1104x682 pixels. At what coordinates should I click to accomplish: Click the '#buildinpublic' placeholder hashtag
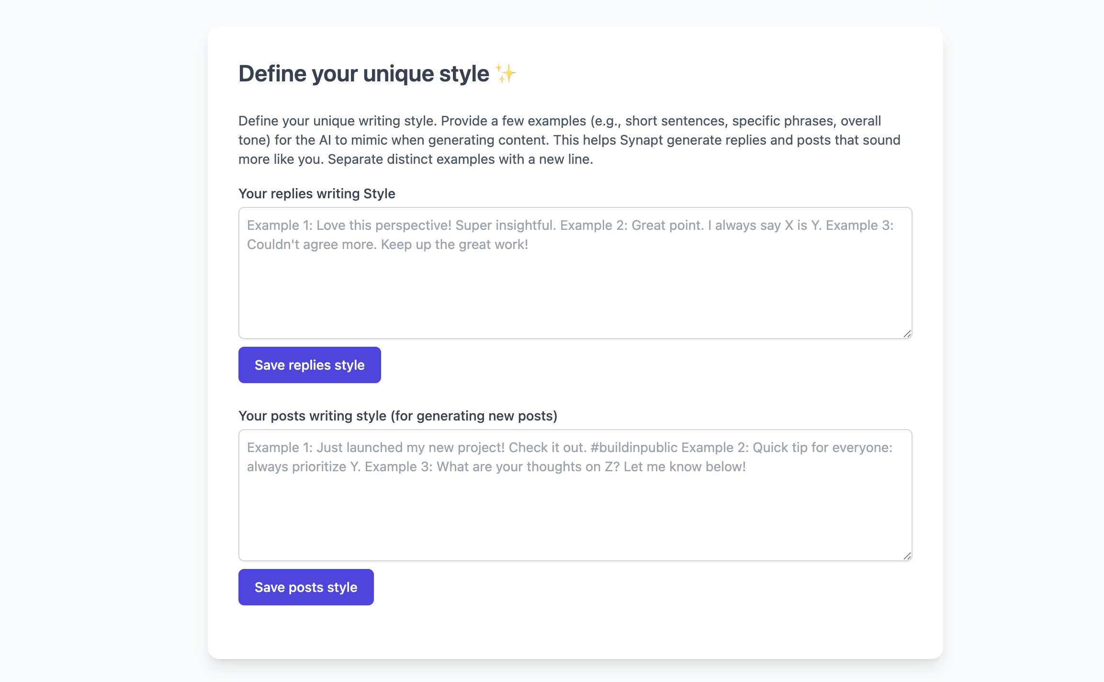tap(633, 447)
